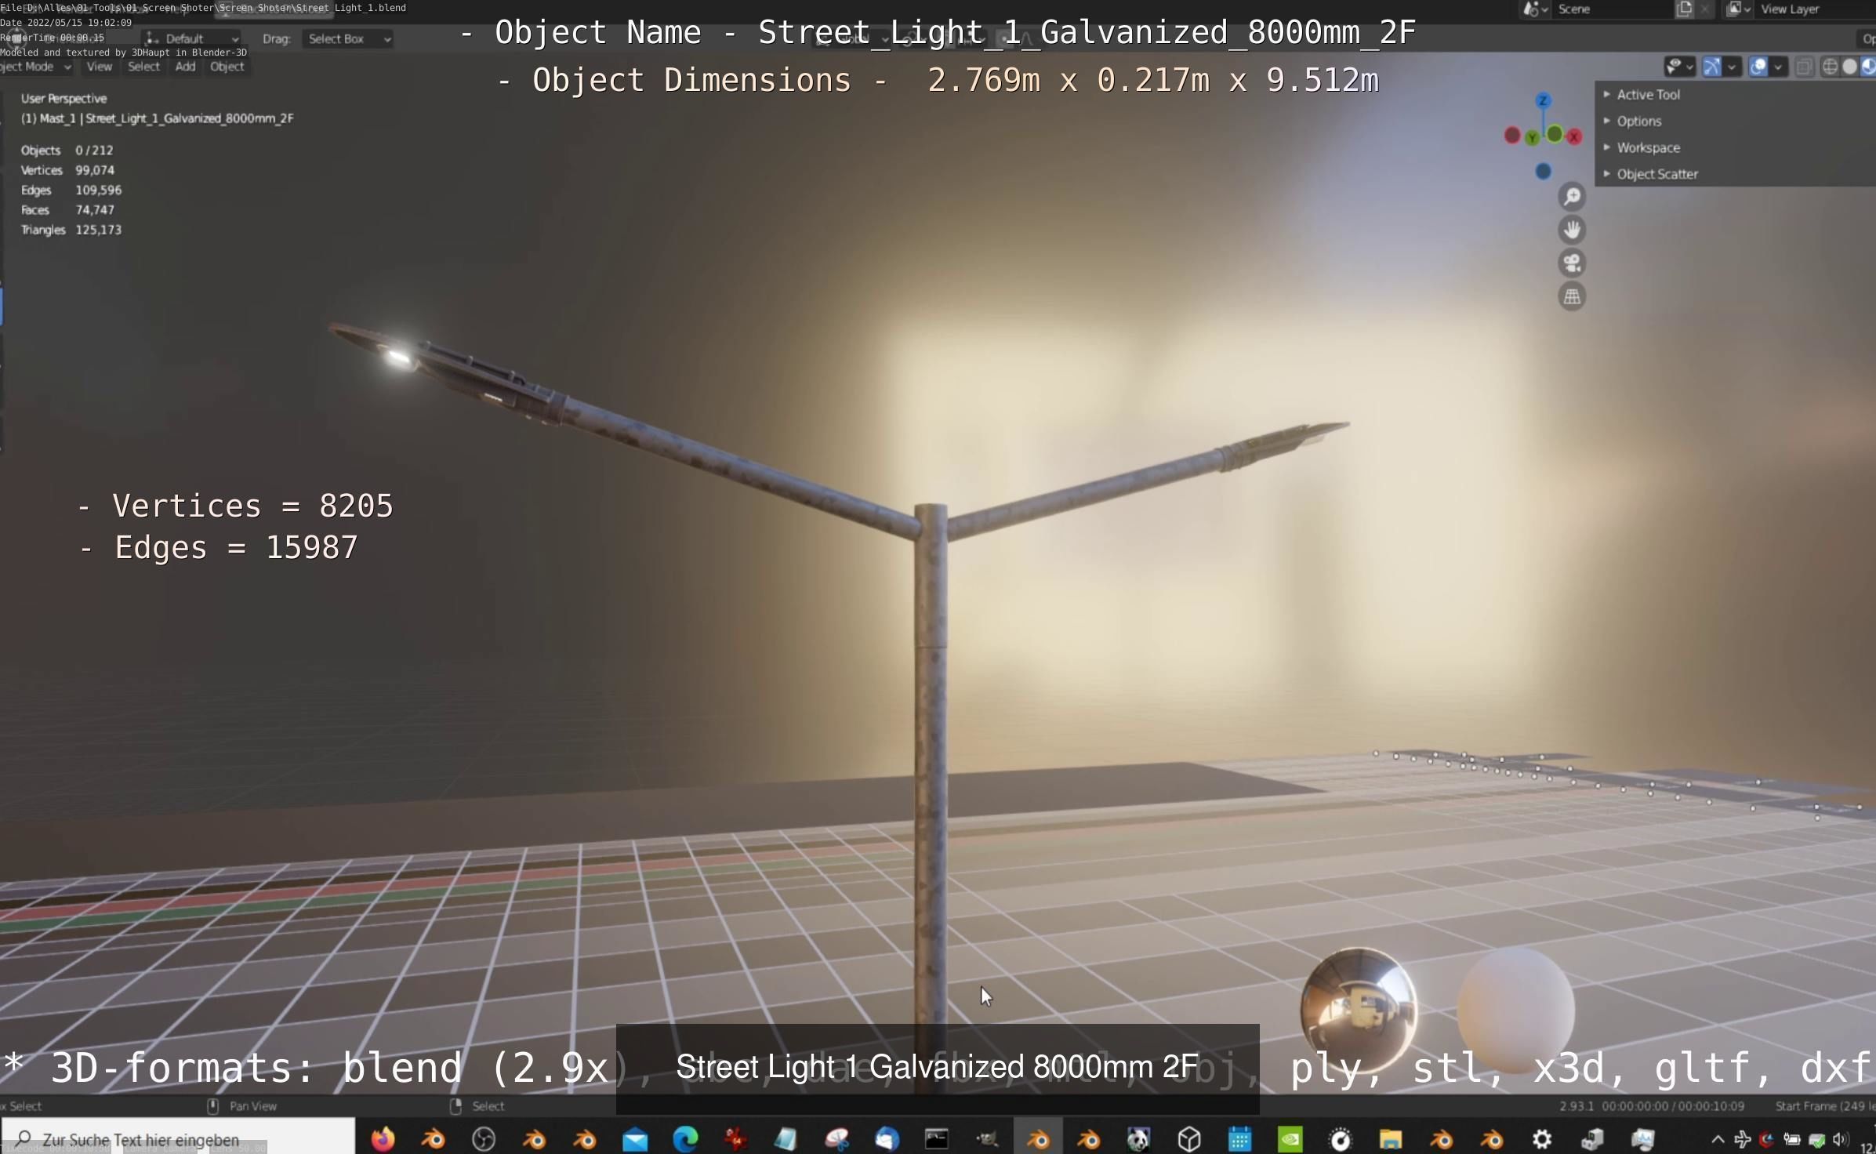The image size is (1876, 1154).
Task: Click the white diffuse preview sphere
Action: pos(1516,1010)
